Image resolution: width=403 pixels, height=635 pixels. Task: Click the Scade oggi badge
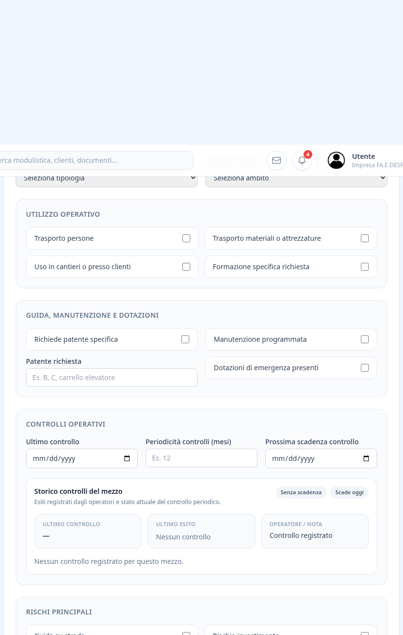350,492
